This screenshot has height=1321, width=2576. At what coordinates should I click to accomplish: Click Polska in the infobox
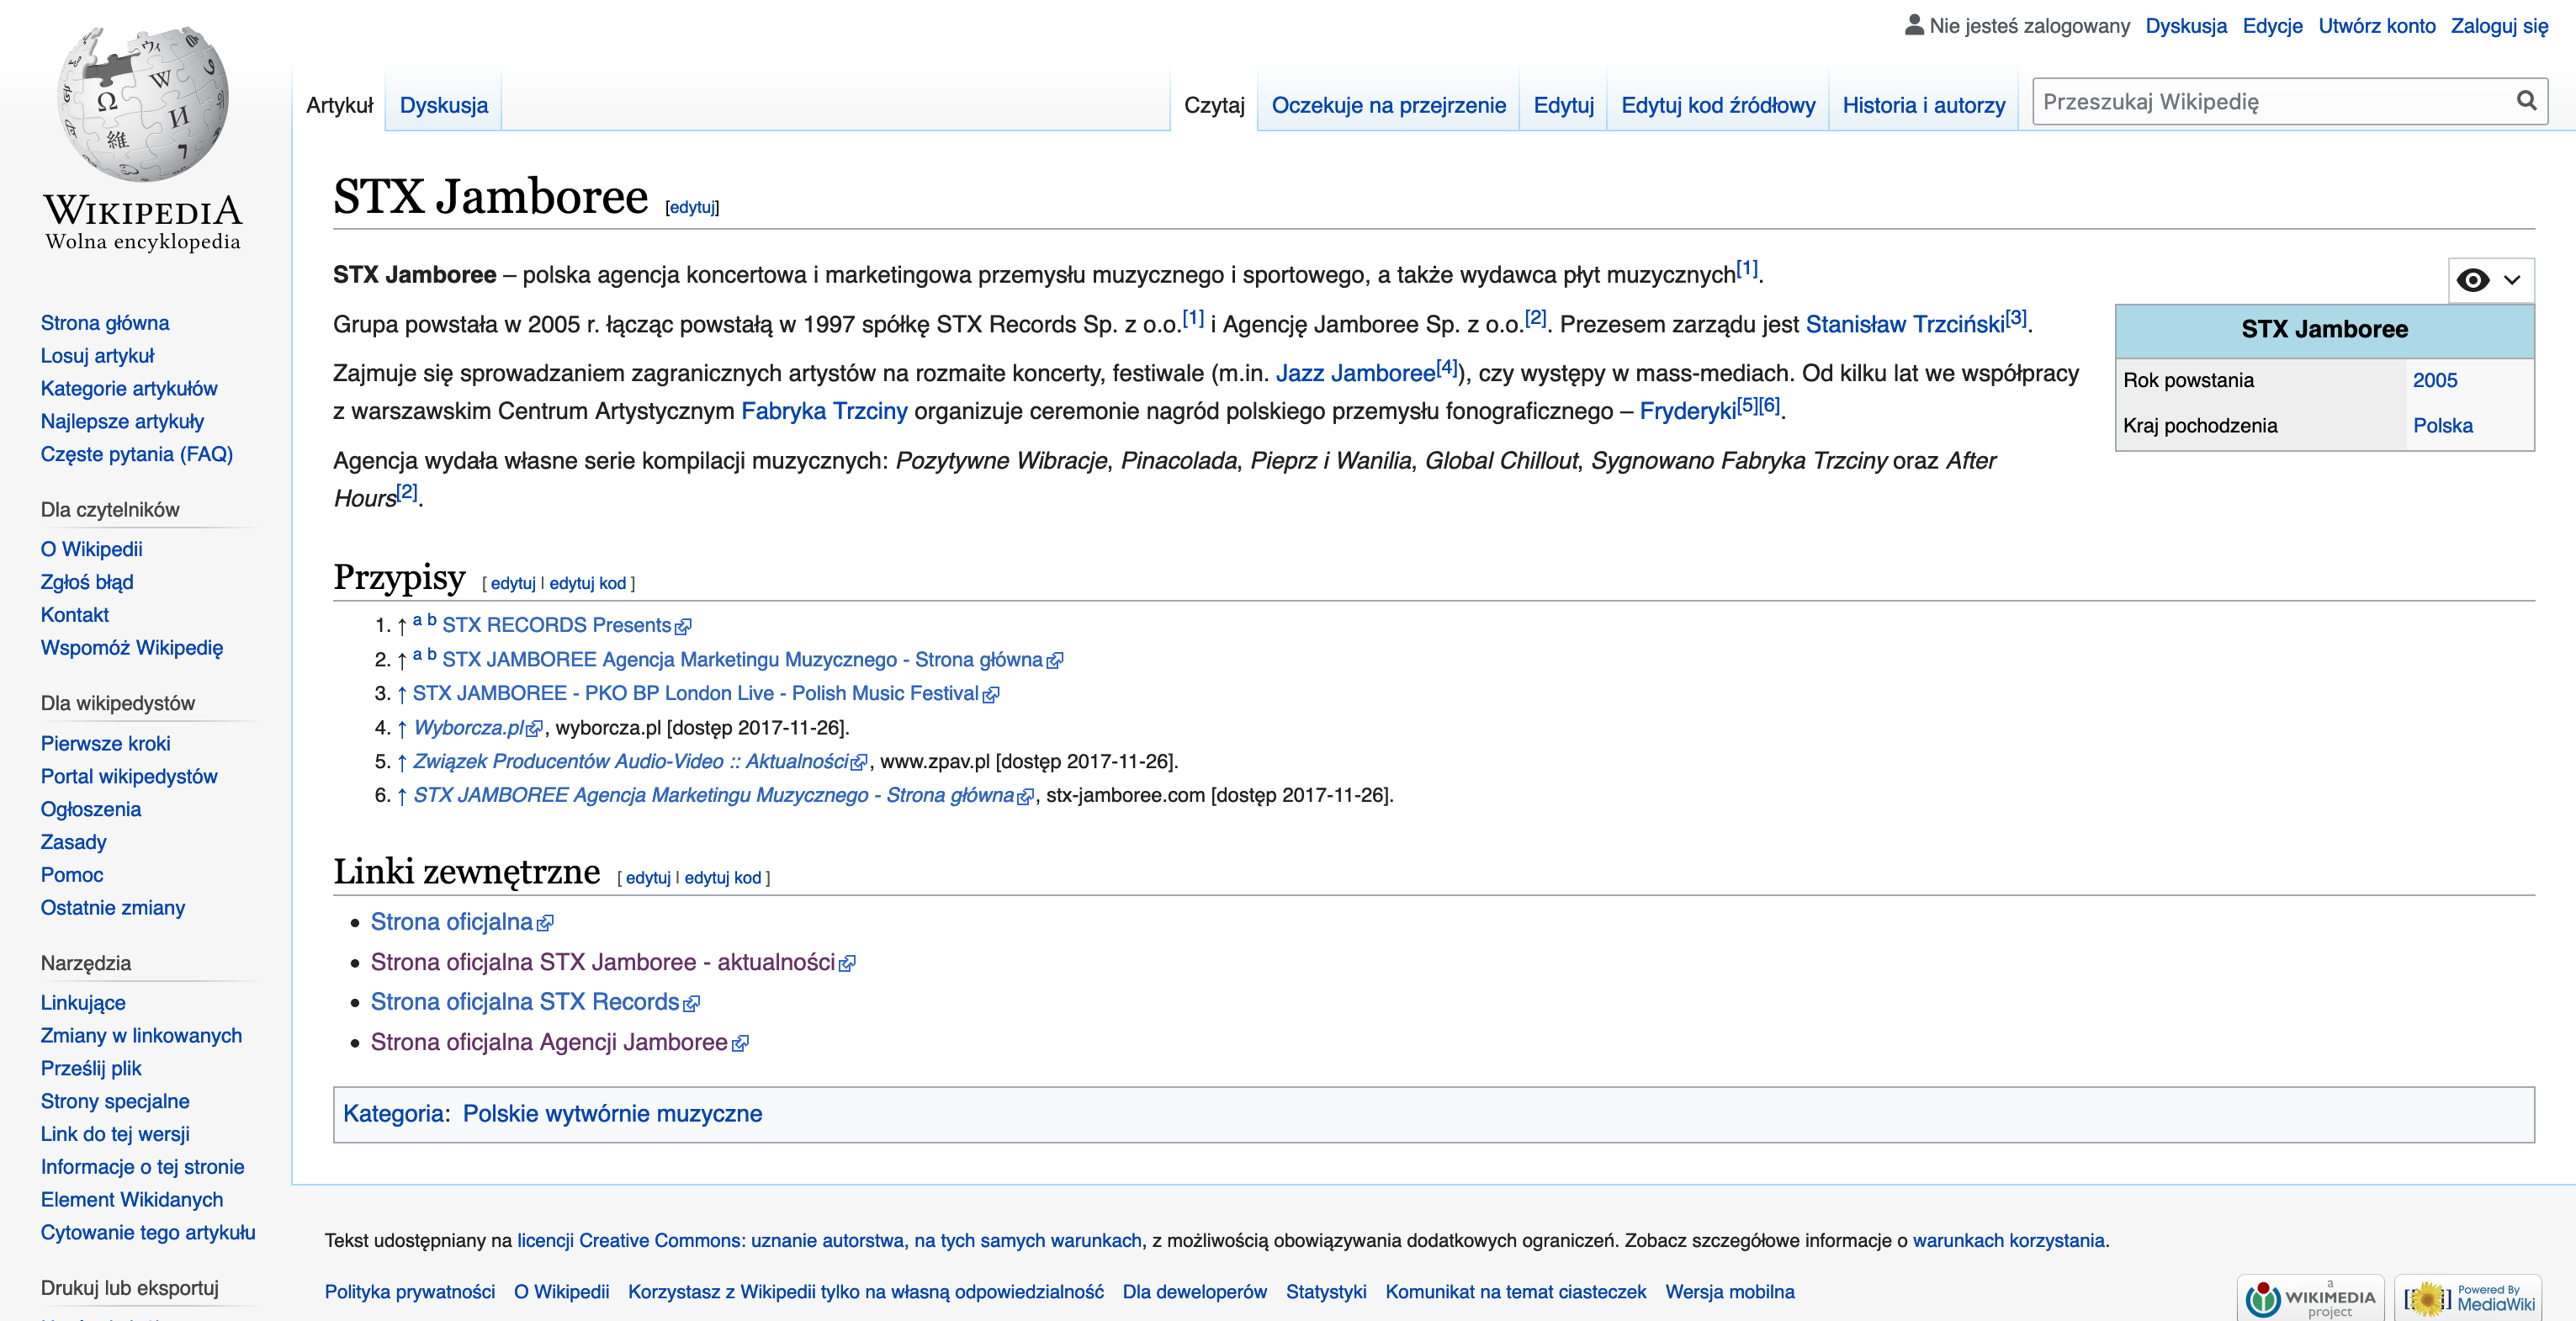coord(2442,426)
